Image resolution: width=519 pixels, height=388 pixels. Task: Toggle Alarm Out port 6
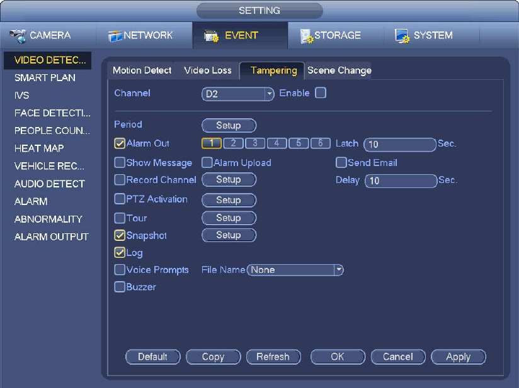(321, 143)
